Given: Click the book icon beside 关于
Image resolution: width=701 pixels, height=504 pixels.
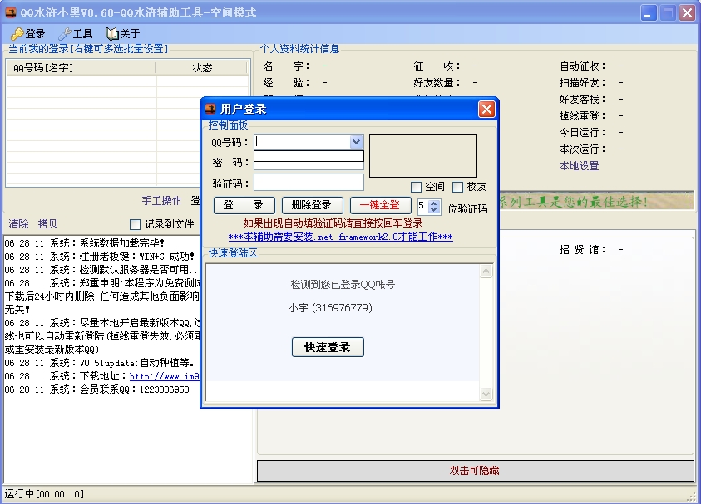Looking at the screenshot, I should coord(111,34).
